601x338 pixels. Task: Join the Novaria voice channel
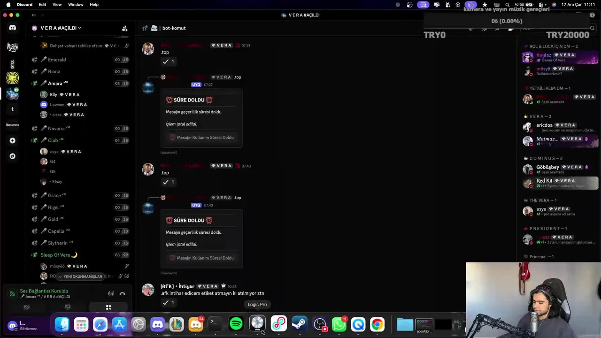point(80,129)
